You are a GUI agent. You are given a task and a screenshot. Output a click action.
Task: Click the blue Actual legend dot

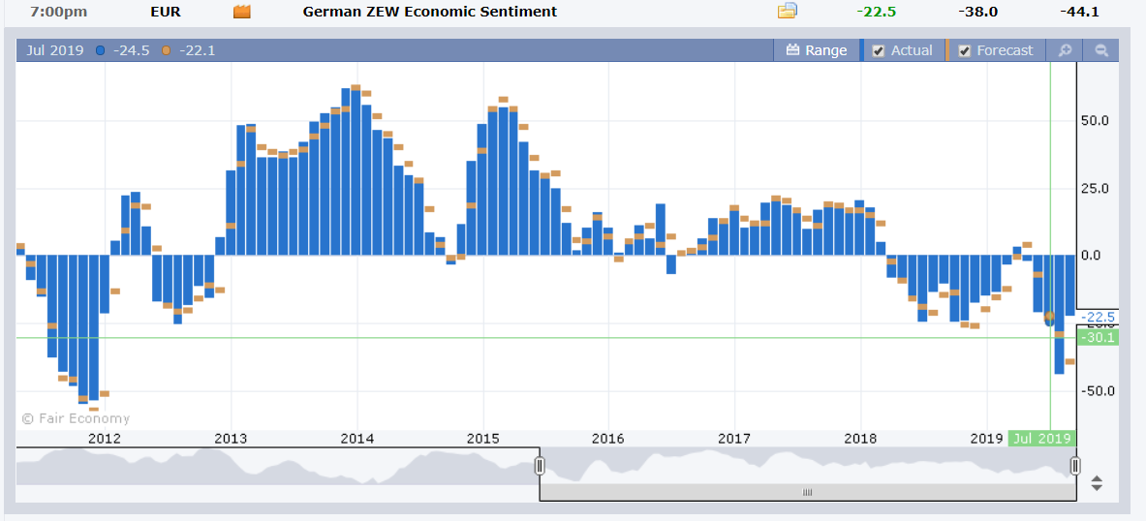click(x=100, y=50)
